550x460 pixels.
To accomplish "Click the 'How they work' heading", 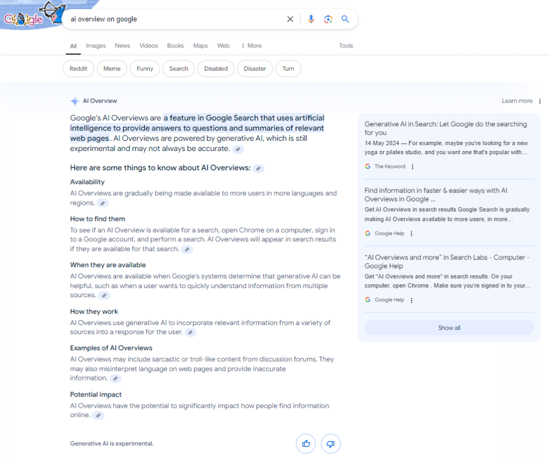I will (x=94, y=312).
